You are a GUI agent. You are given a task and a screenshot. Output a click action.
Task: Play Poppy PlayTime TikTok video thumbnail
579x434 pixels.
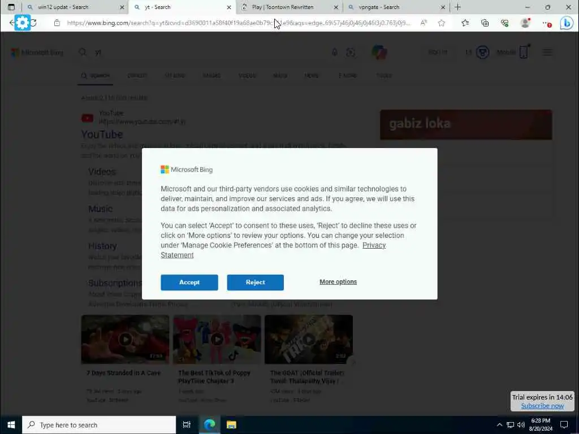coord(217,339)
